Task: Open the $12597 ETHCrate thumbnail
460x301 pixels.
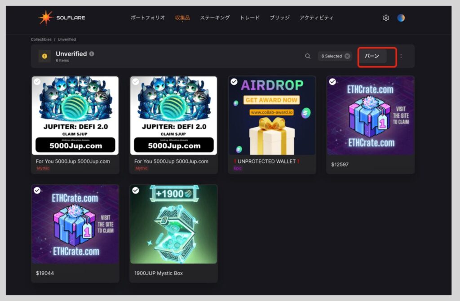Action: point(371,115)
